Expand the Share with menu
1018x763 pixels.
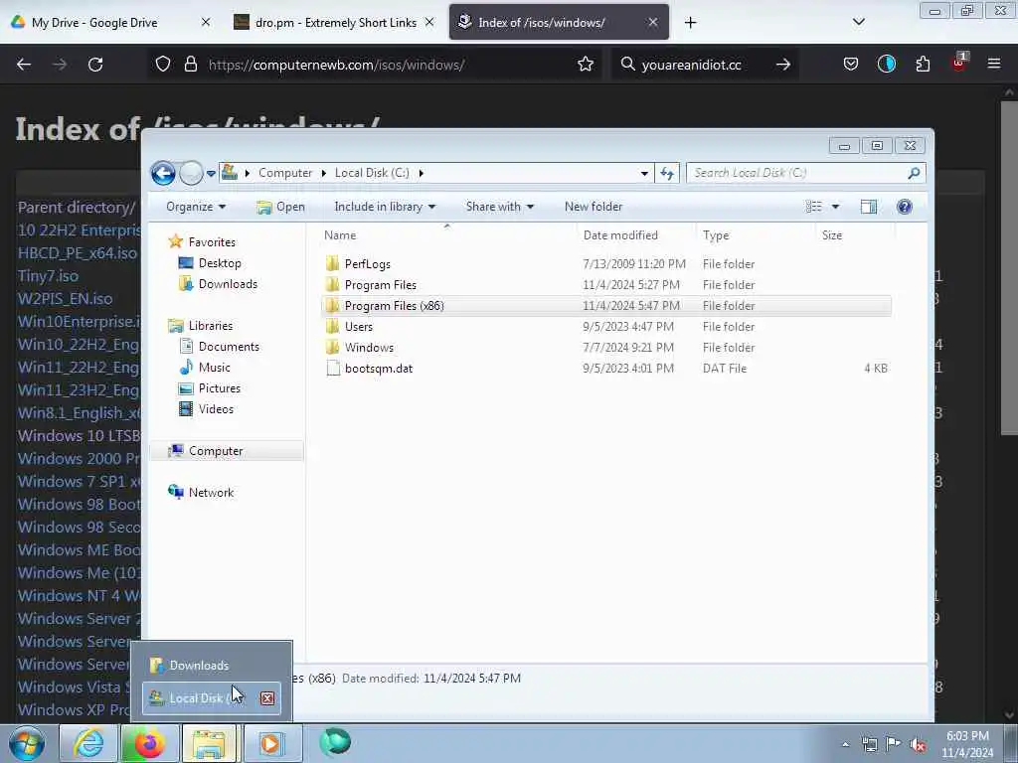pyautogui.click(x=499, y=207)
